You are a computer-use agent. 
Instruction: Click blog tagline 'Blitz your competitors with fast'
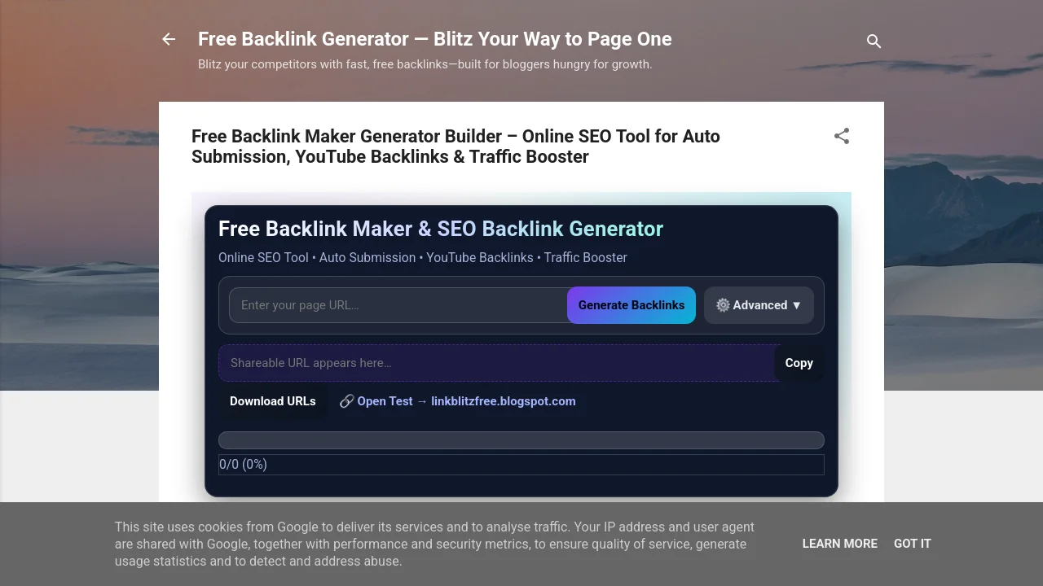coord(425,64)
